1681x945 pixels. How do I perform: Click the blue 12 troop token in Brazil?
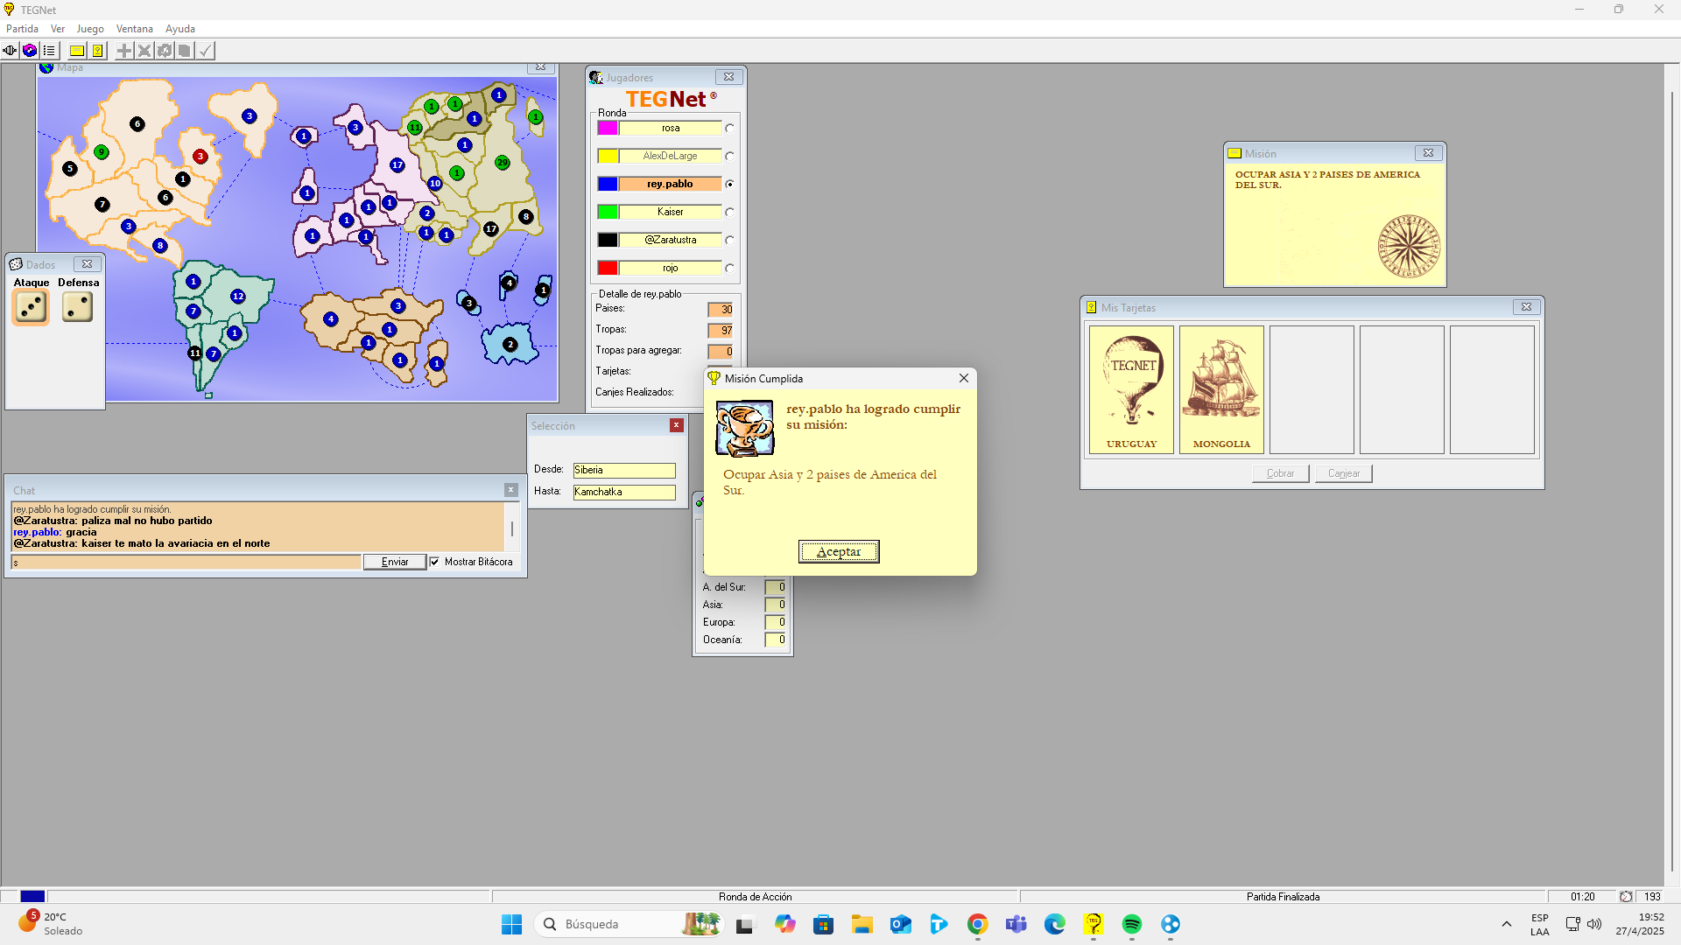tap(238, 297)
